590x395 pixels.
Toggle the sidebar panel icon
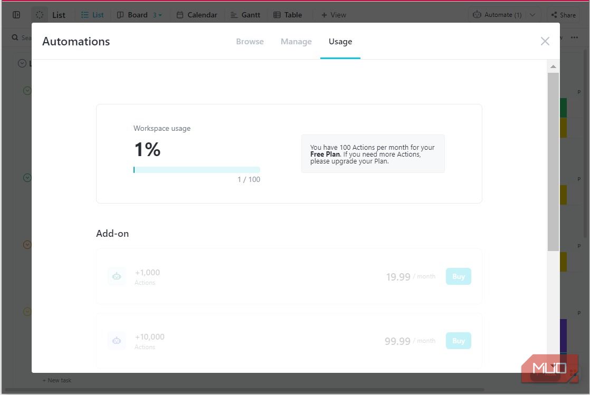point(16,15)
